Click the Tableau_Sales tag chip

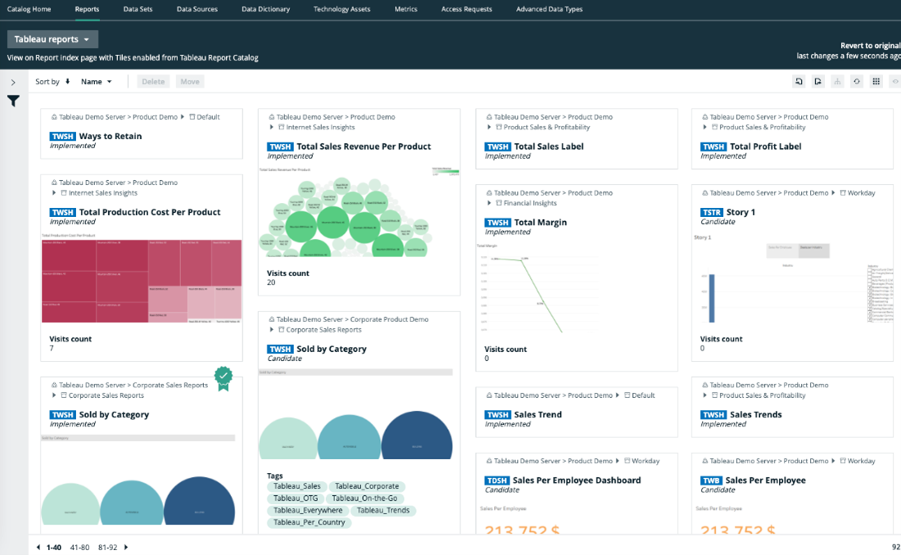coord(297,485)
